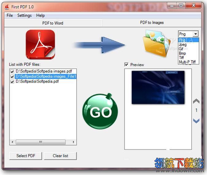Close the First PDF window

[194, 5]
